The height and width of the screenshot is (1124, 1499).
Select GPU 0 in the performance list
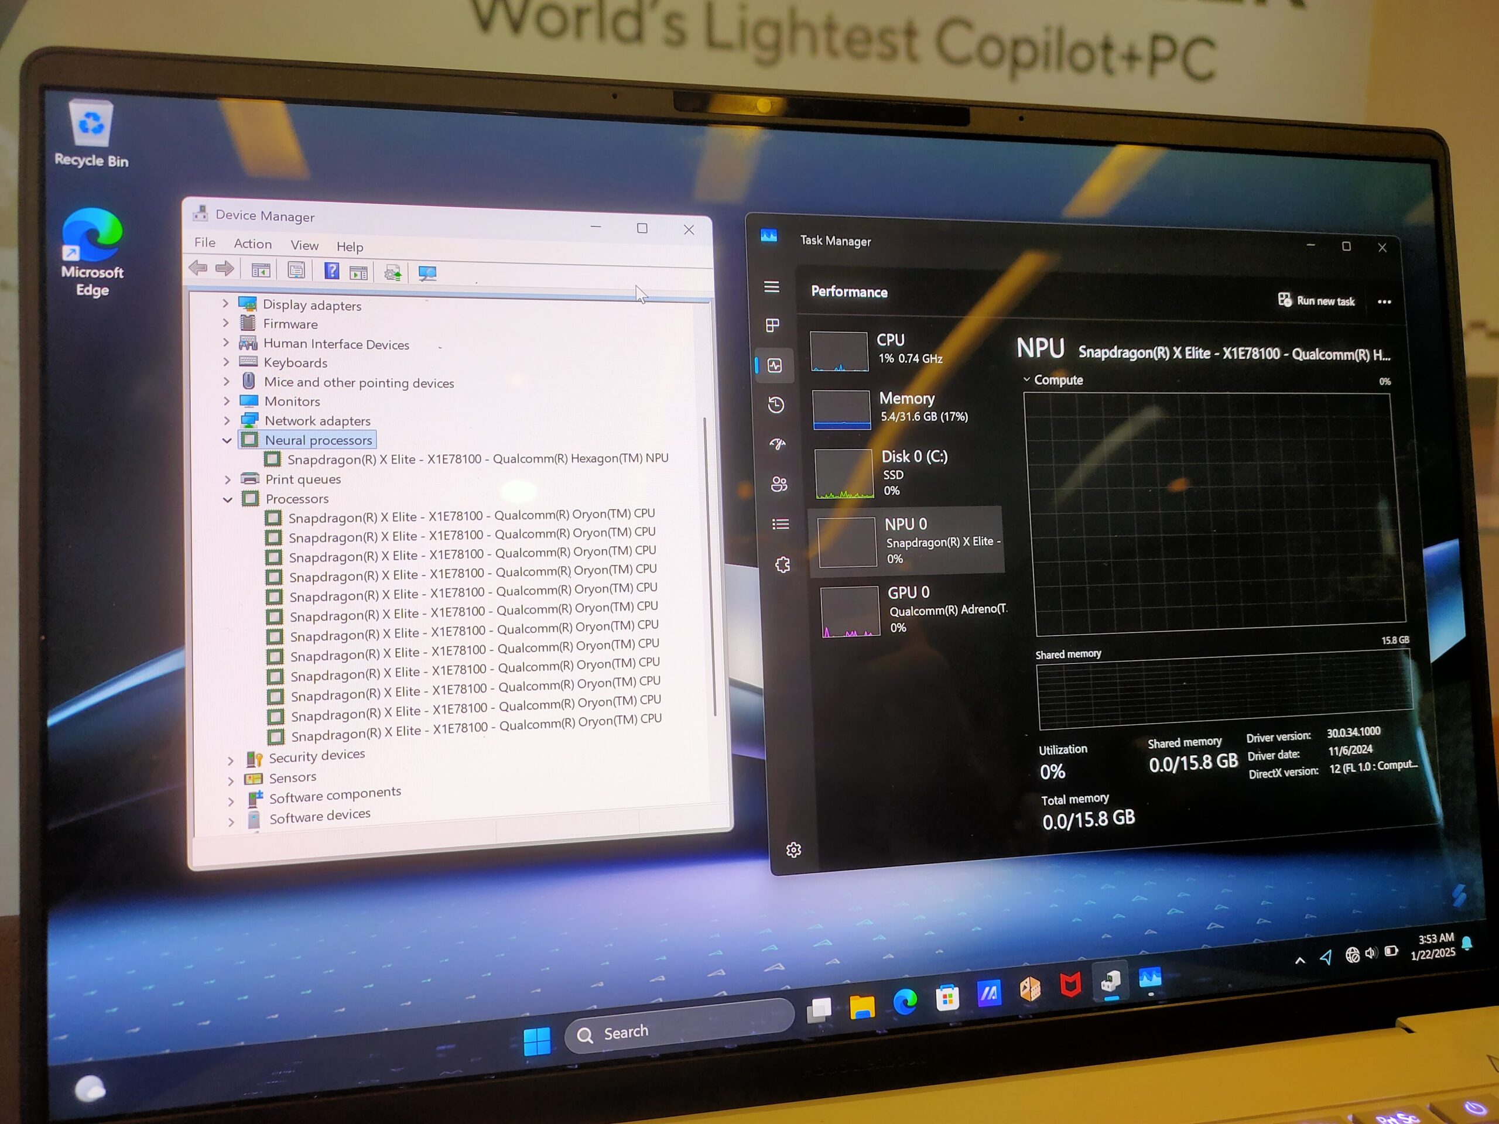913,611
